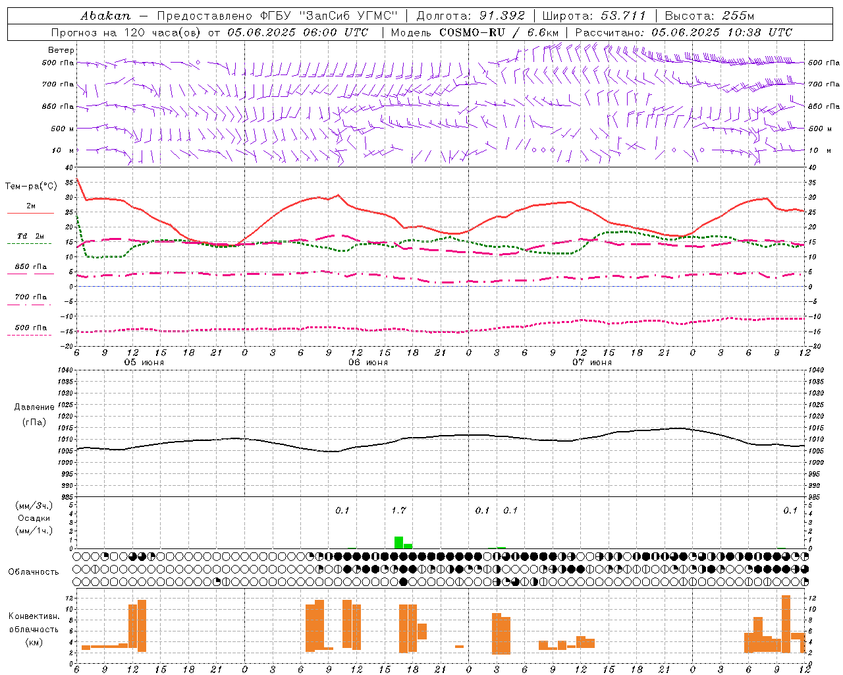The width and height of the screenshot is (843, 675).
Task: Select the Прогноз на 120 часа(ов) text
Action: [x=127, y=32]
